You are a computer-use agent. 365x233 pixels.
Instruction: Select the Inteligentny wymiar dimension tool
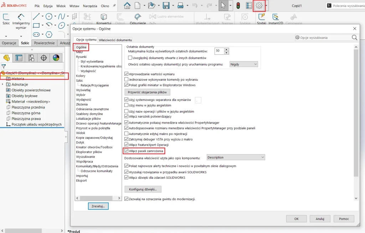point(21,21)
